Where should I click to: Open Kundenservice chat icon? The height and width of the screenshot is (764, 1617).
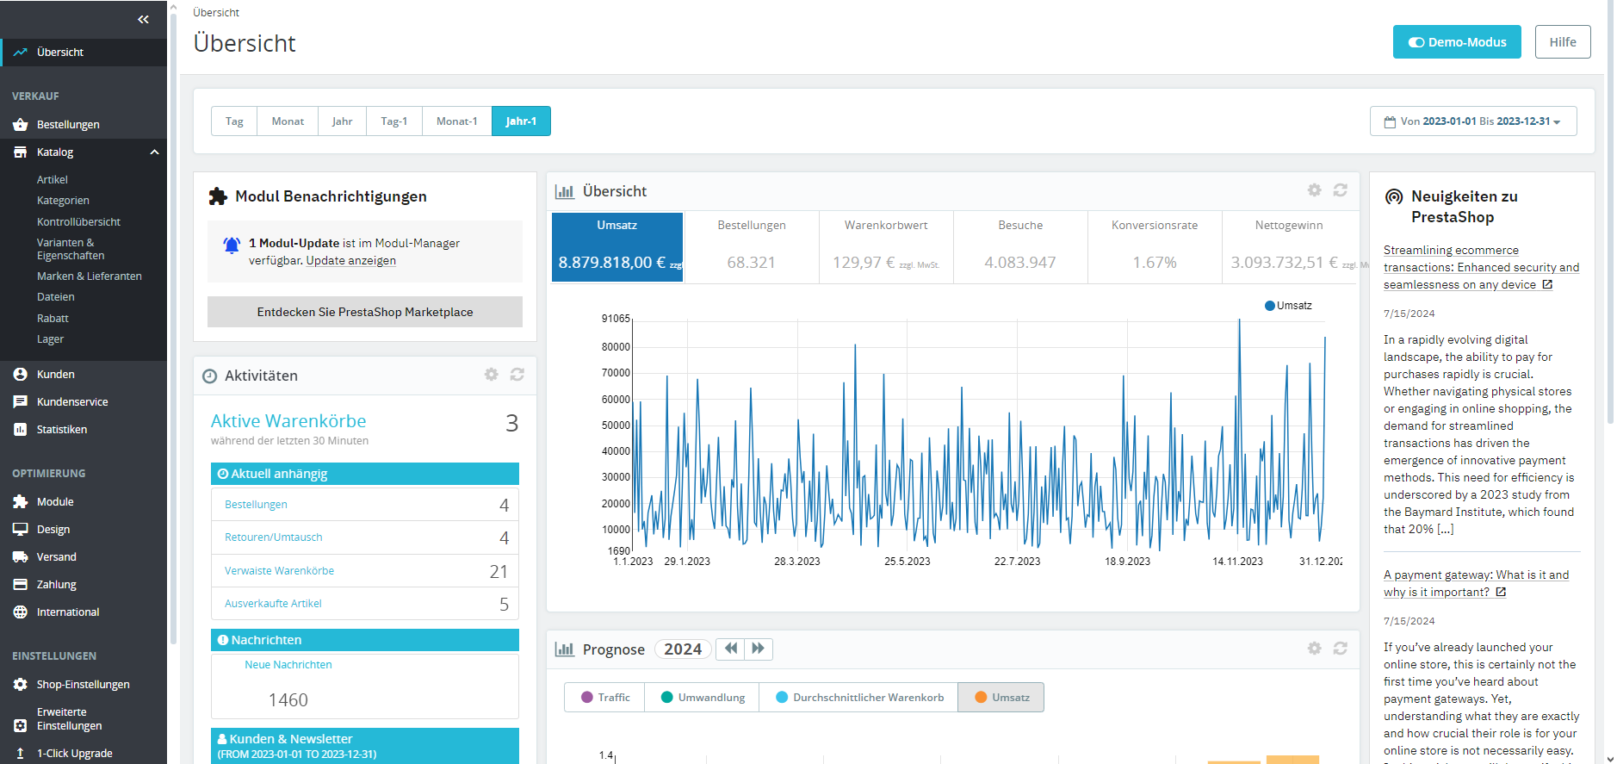coord(21,402)
